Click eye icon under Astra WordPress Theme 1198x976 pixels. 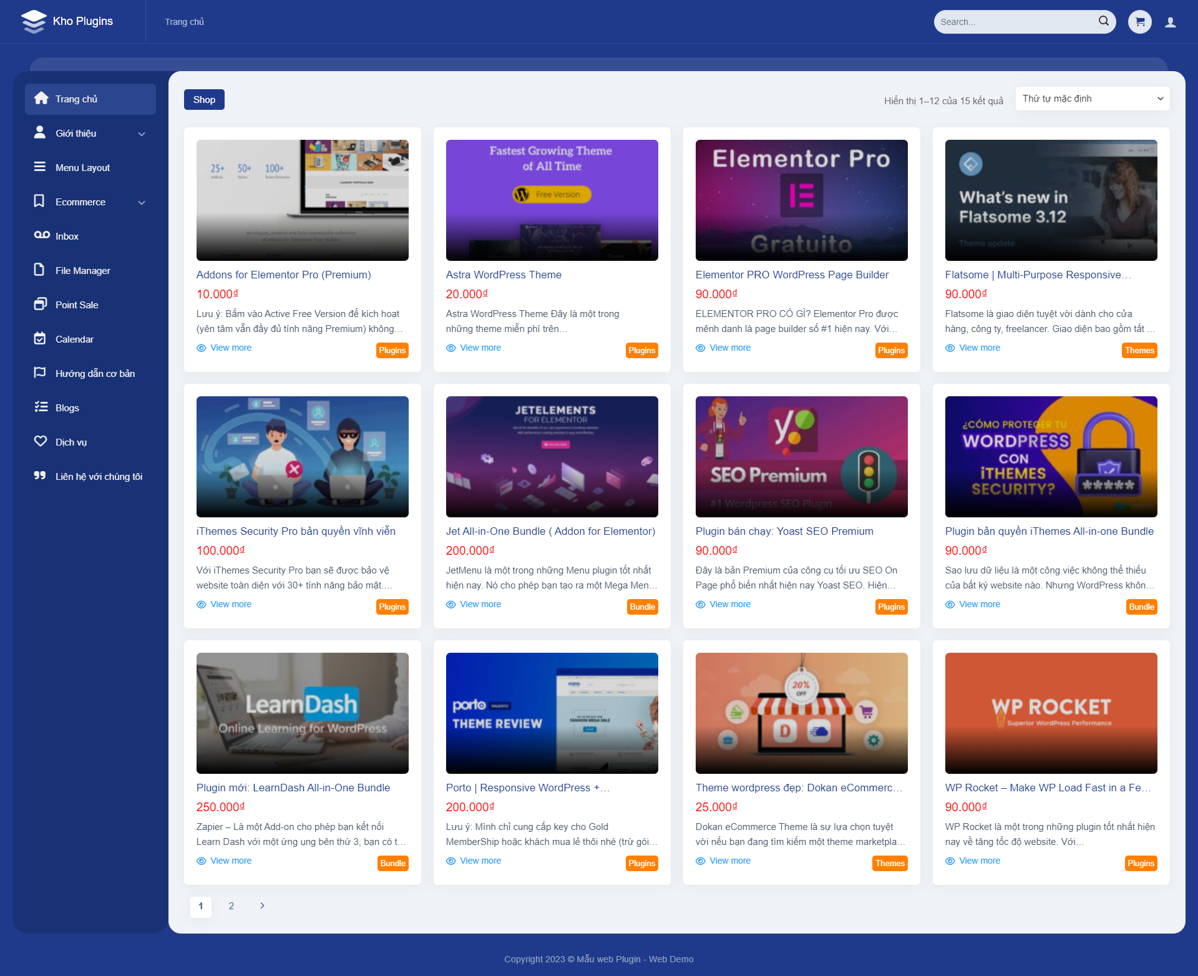click(x=451, y=348)
